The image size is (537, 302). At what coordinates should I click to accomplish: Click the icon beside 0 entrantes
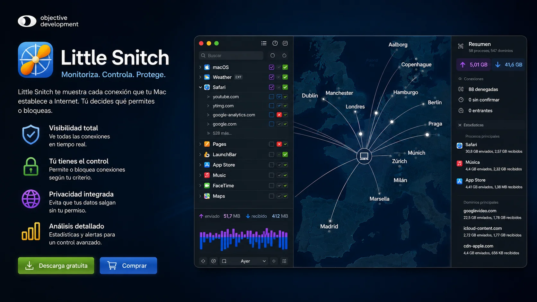461,110
